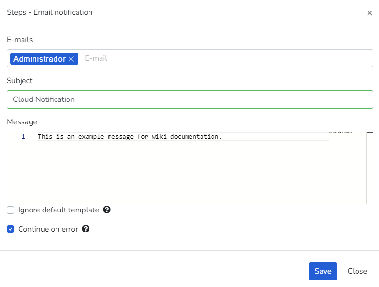379x287 pixels.
Task: Click the minimap preview in the message editor
Action: [340, 132]
